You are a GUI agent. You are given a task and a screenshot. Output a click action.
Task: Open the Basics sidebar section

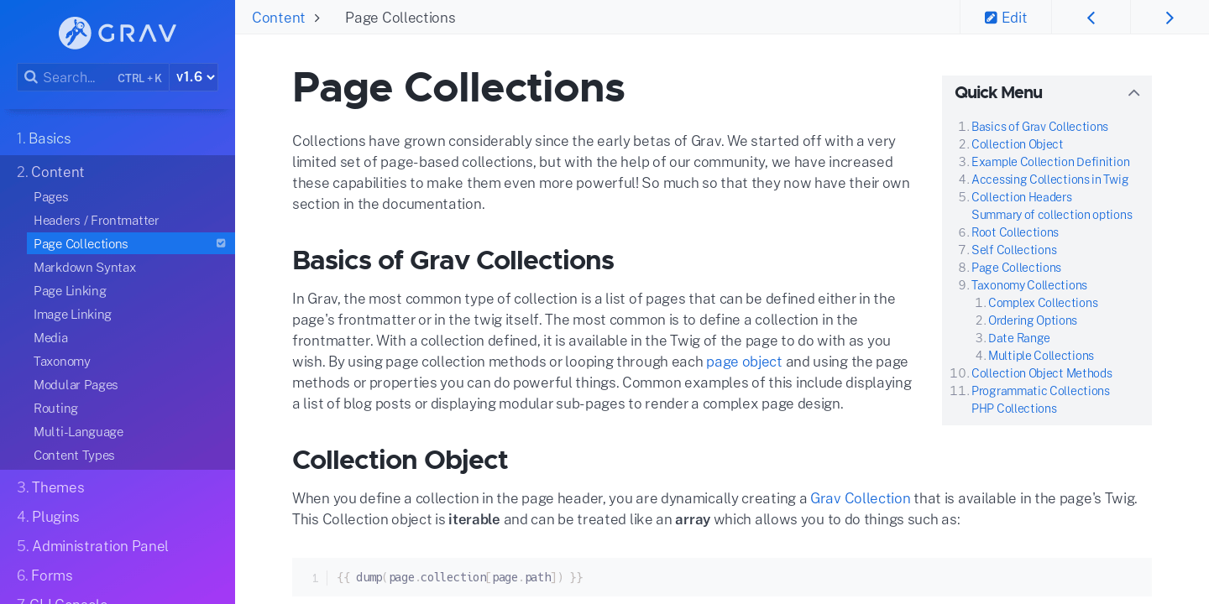click(x=44, y=138)
